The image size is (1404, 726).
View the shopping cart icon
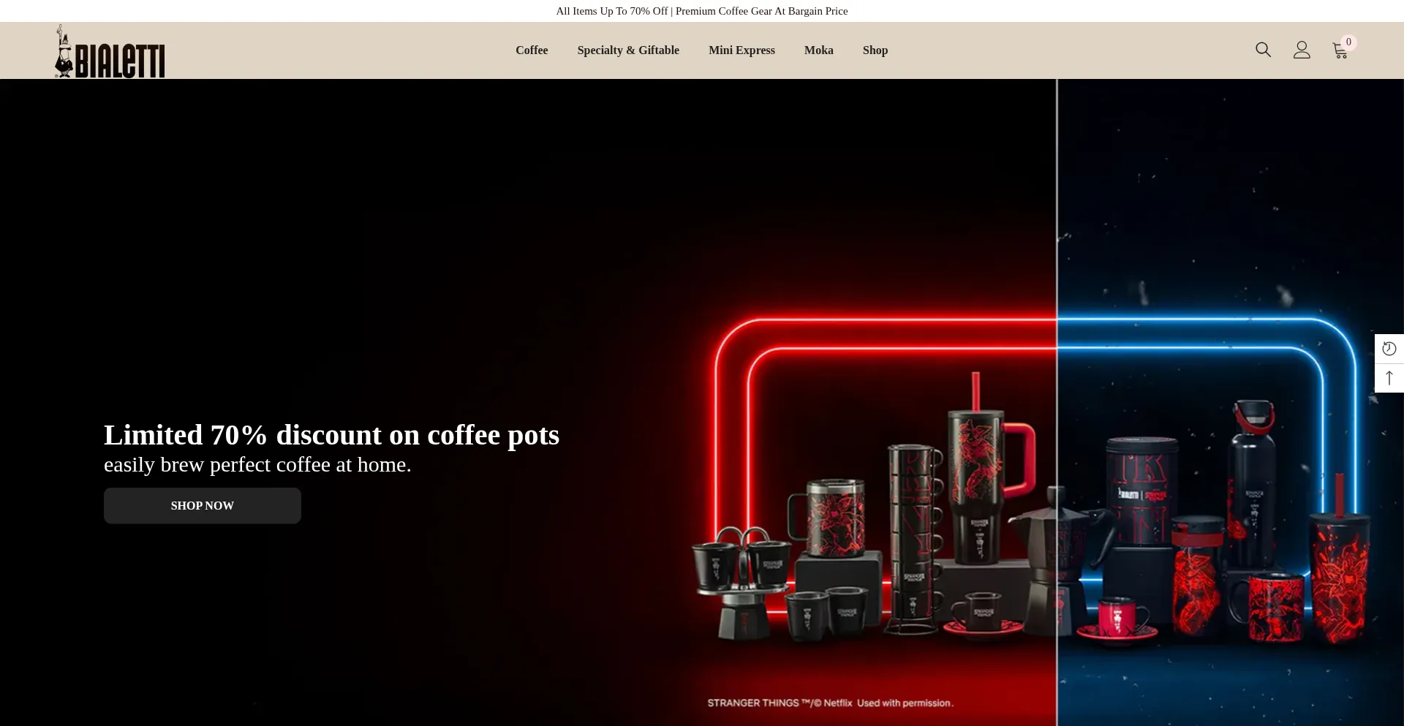[x=1340, y=50]
